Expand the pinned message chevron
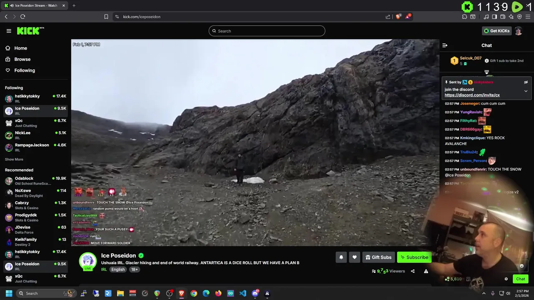Screen dimensions: 534x300 click(526, 91)
